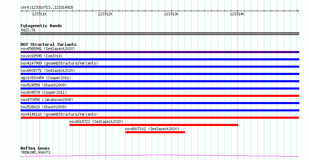This screenshot has height=160, width=309.
Task: Click the 123311k ruler tick label
Action: point(39,14)
